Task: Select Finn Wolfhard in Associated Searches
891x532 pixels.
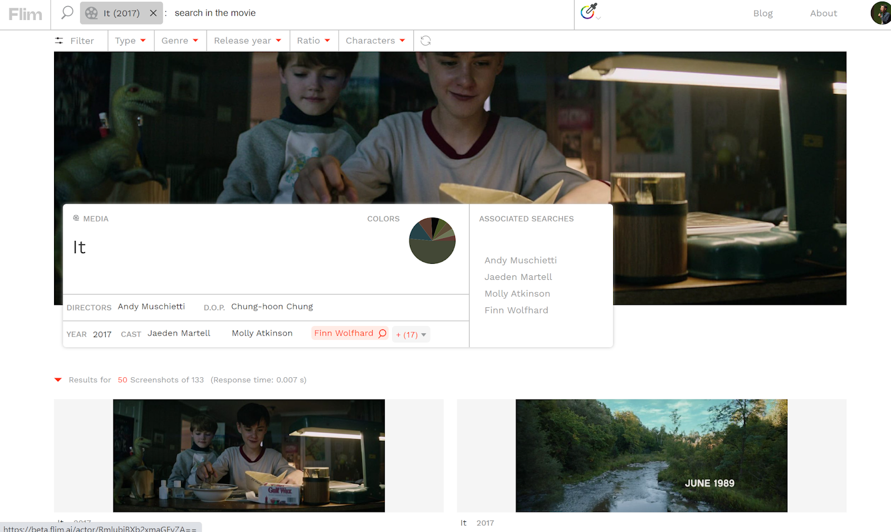Action: click(516, 311)
